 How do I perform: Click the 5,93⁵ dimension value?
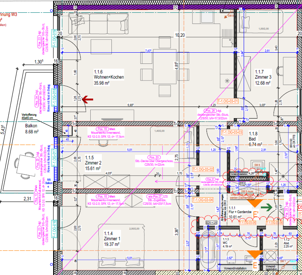(x=130, y=105)
